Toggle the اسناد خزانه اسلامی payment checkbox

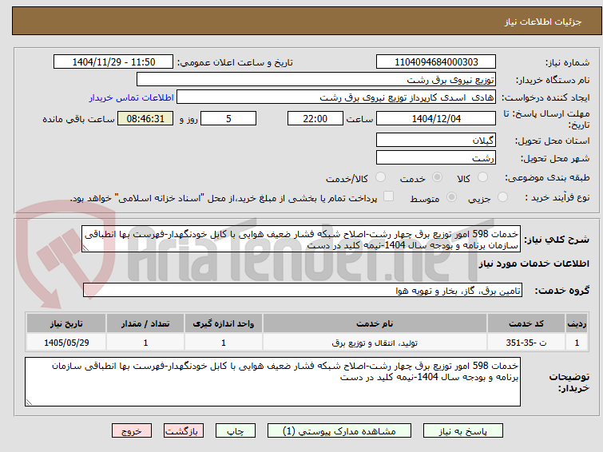[x=389, y=196]
